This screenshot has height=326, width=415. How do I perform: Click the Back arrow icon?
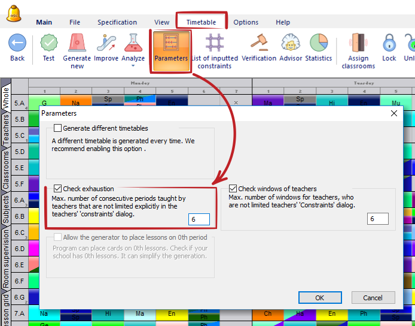(17, 43)
